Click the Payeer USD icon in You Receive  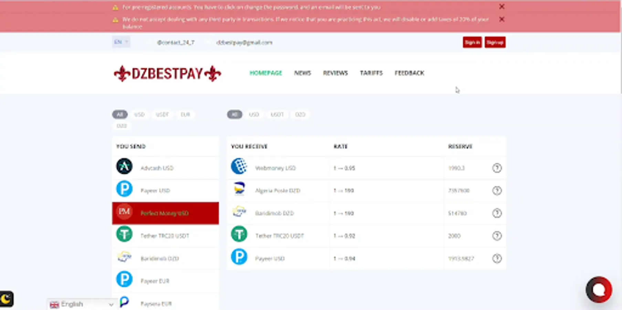click(239, 257)
